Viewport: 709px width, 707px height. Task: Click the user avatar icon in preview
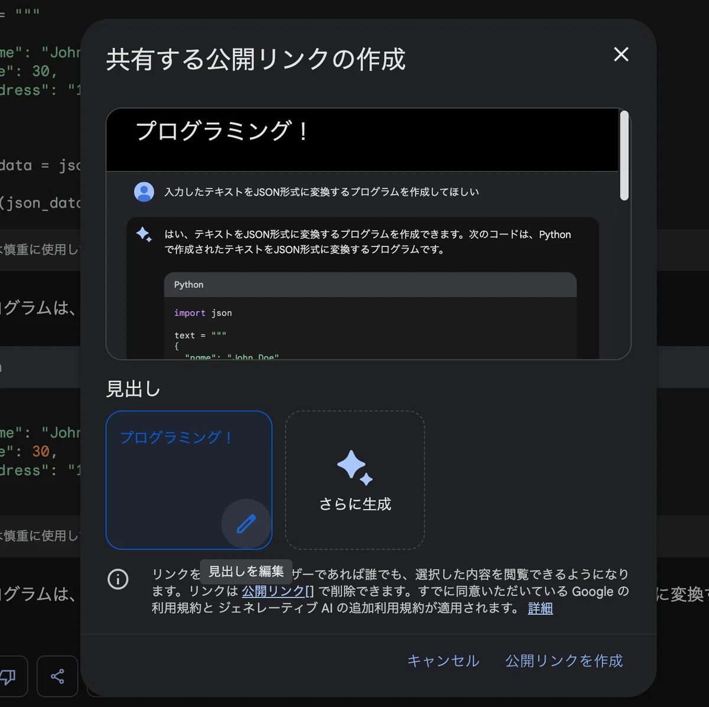point(144,192)
